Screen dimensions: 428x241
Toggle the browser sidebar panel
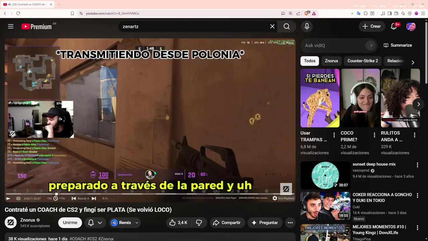[390, 13]
